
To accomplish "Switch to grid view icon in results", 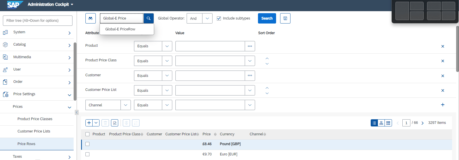I will [x=388, y=123].
